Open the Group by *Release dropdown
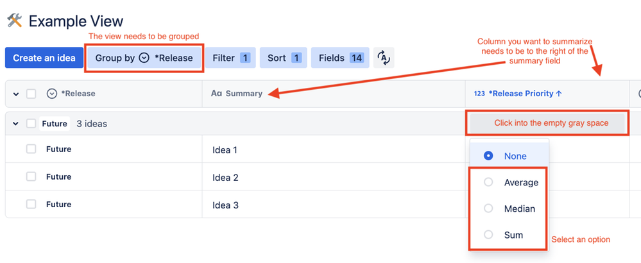641x263 pixels. tap(144, 58)
